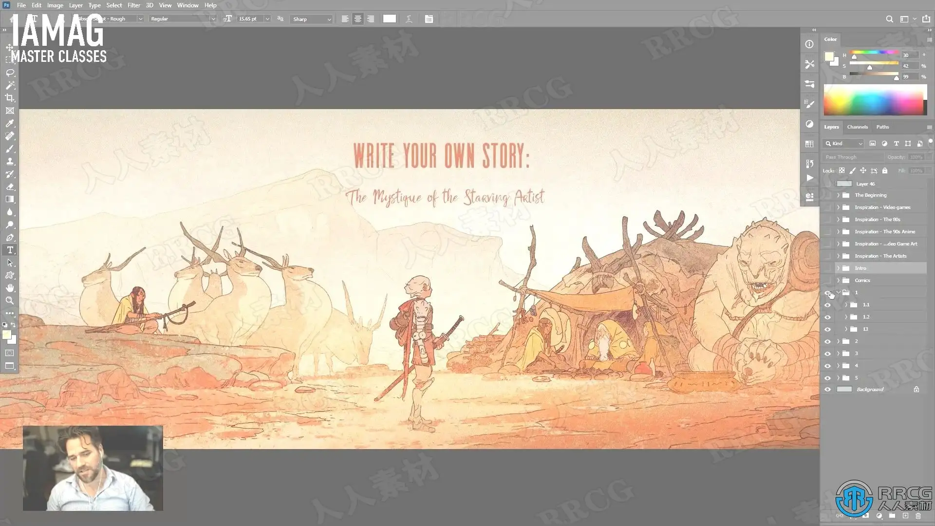
Task: Toggle visibility of group 2
Action: (827, 341)
